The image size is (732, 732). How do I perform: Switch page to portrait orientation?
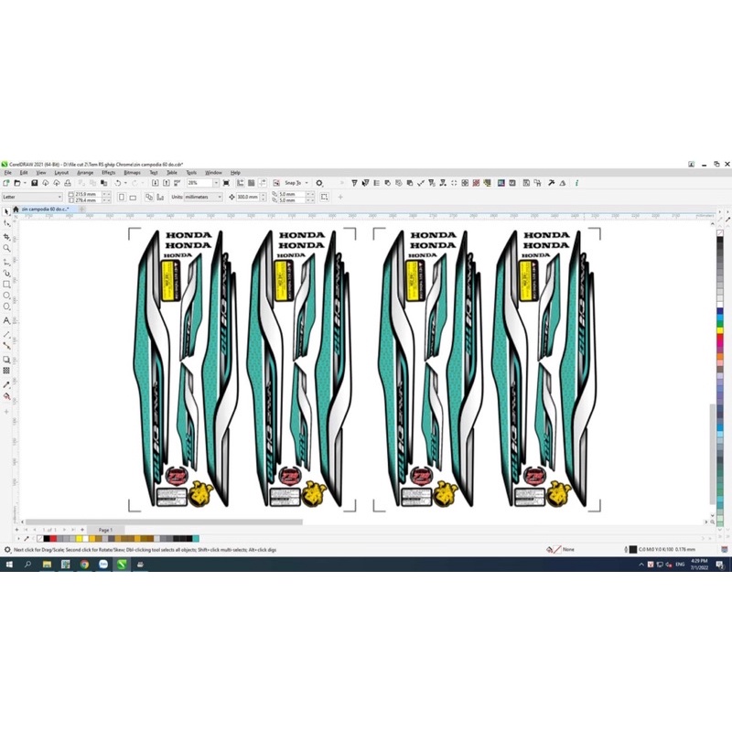click(122, 197)
